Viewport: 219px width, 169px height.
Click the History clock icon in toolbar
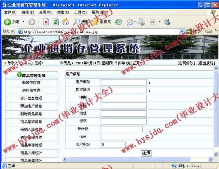(118, 22)
